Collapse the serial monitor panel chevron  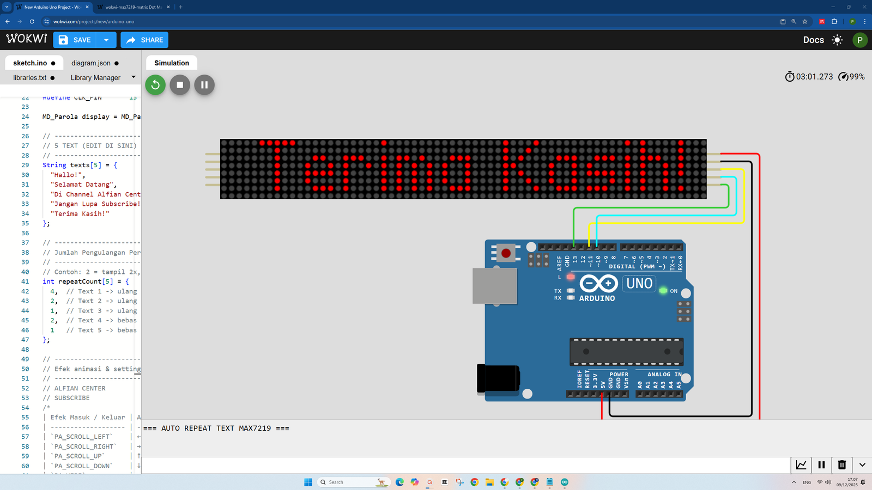click(x=862, y=465)
